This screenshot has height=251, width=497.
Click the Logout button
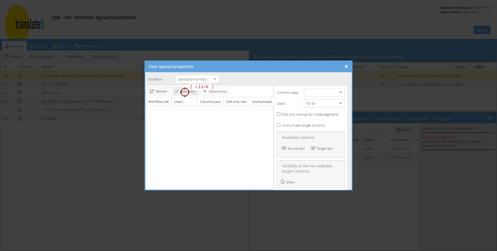[x=481, y=30]
